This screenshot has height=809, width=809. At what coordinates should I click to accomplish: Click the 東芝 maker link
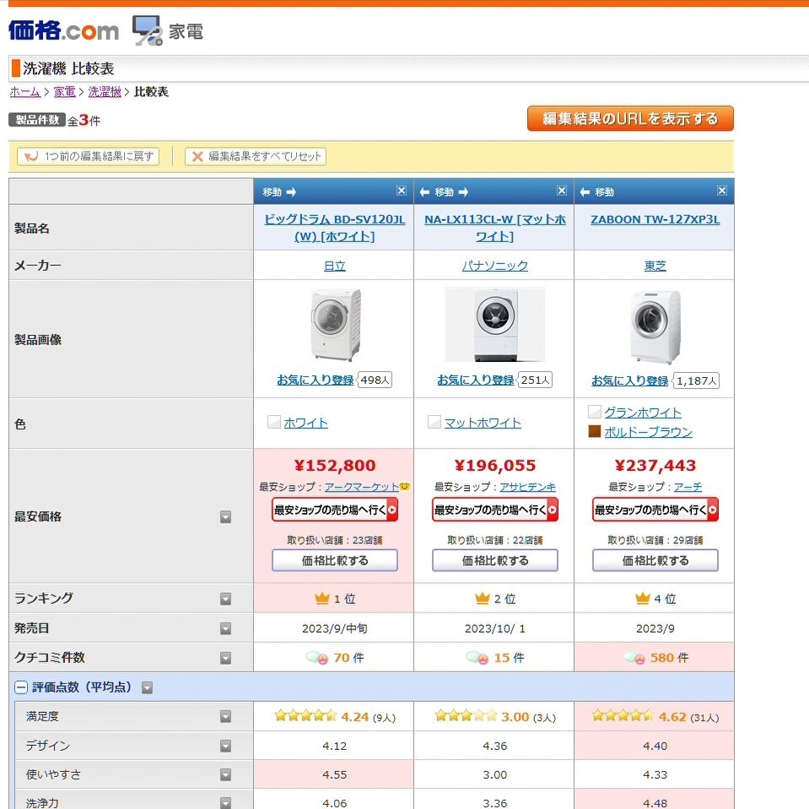[x=655, y=266]
